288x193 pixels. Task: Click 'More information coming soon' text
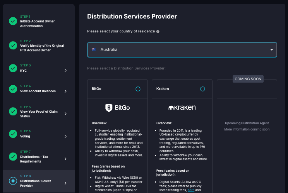247,129
